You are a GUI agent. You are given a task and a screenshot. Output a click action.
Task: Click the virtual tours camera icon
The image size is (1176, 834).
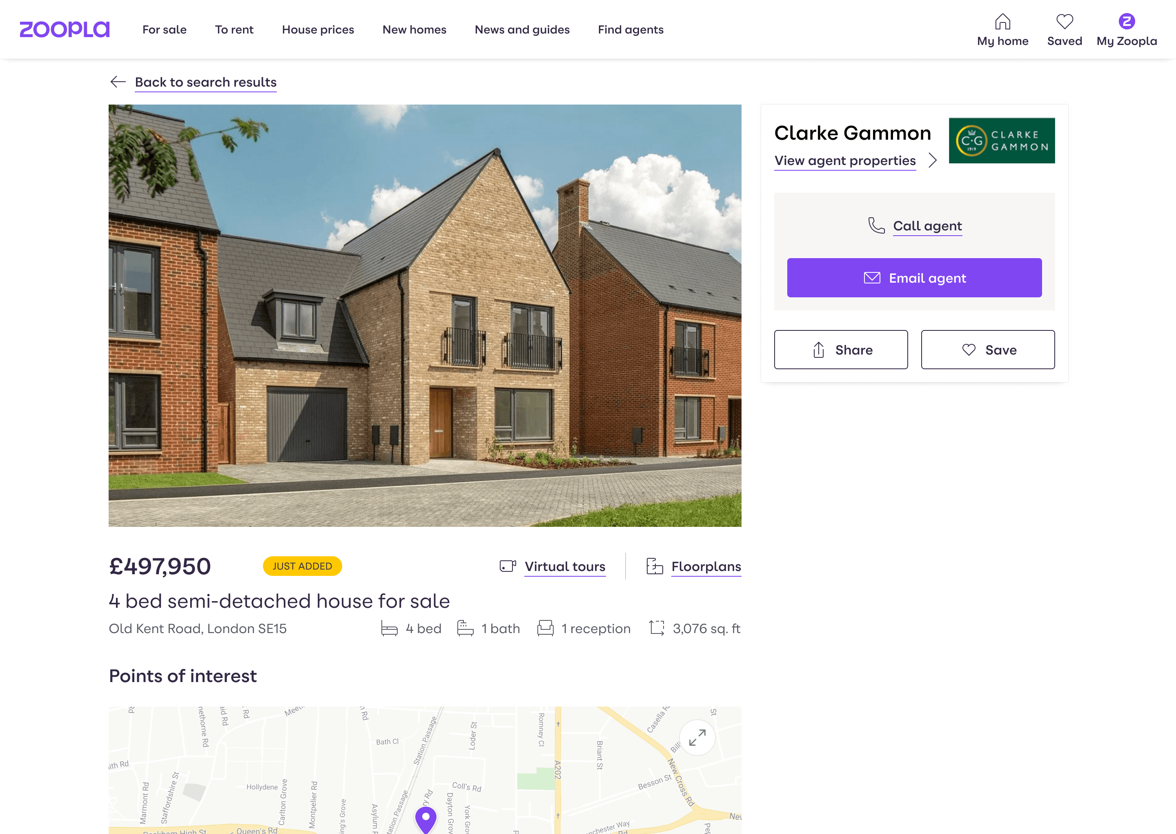pyautogui.click(x=508, y=566)
